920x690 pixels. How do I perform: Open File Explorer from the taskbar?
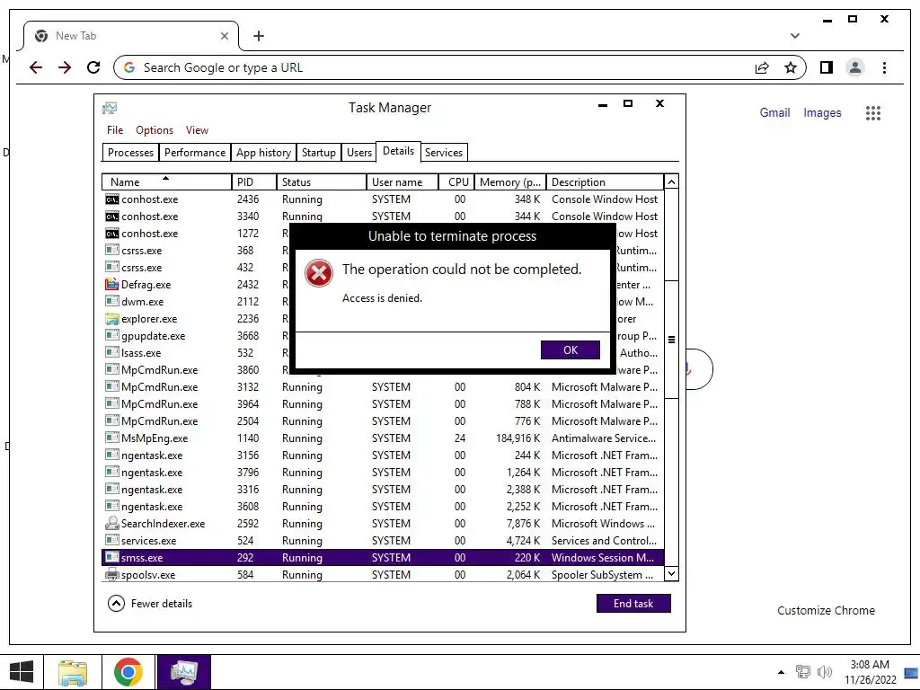(x=73, y=672)
